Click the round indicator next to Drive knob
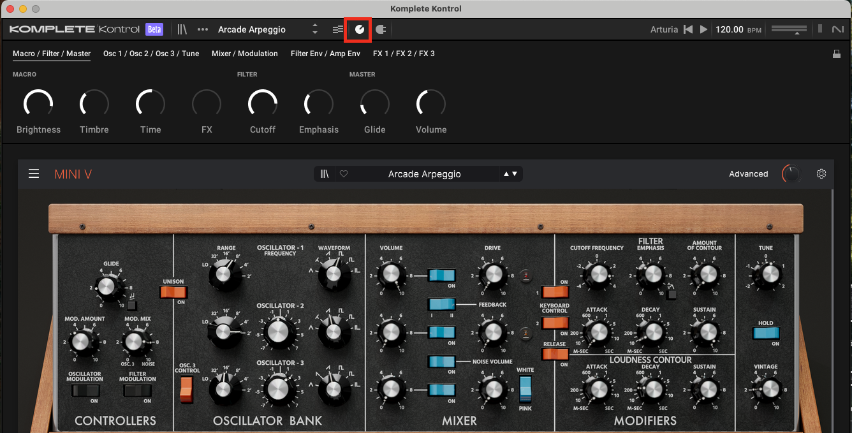 click(x=526, y=275)
